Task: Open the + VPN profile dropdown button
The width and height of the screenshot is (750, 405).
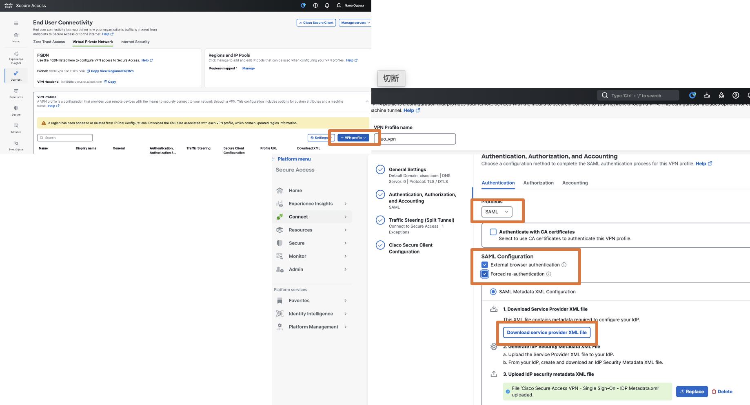Action: [353, 138]
